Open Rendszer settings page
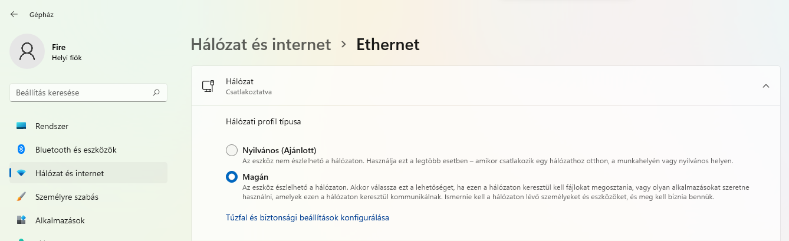Viewport: 789px width, 241px height. [x=88, y=126]
